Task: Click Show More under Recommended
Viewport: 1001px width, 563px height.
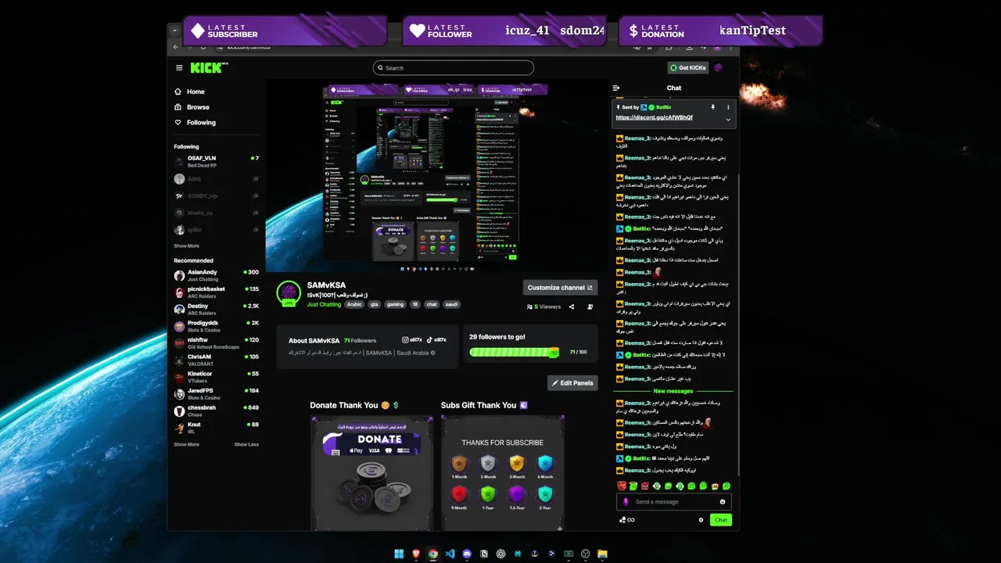Action: tap(186, 444)
